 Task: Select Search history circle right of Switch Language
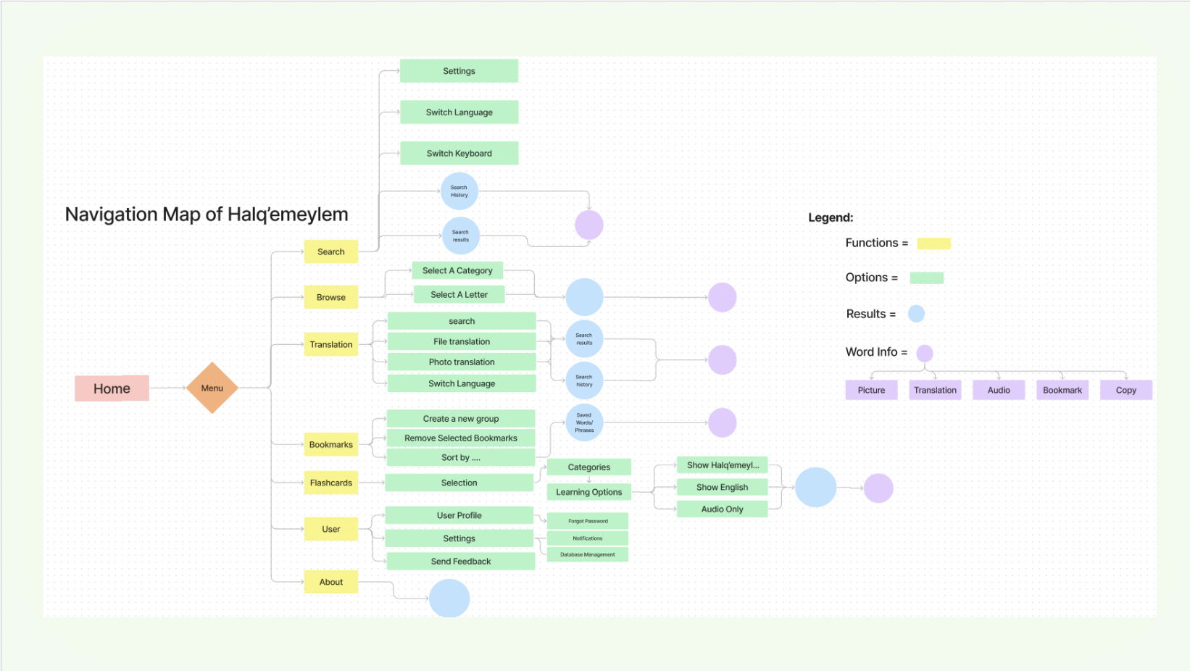click(584, 380)
